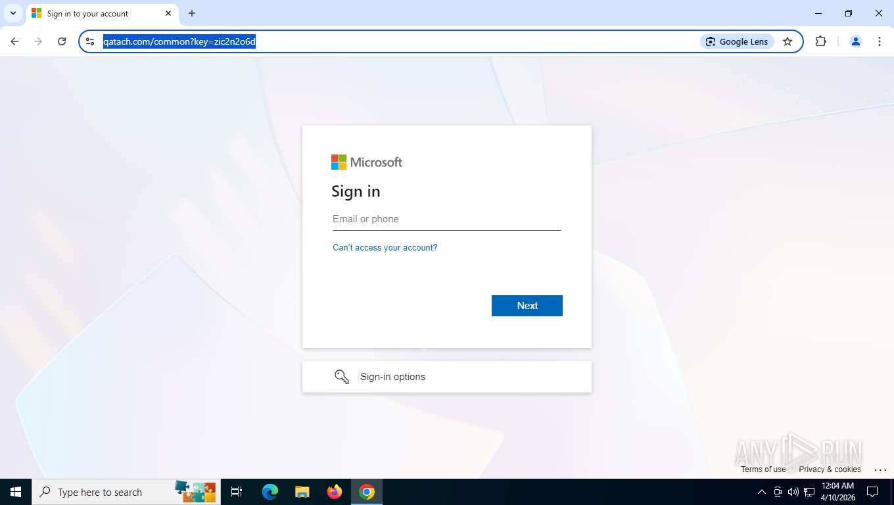Click the Email or phone field
This screenshot has height=505, width=894.
(446, 219)
